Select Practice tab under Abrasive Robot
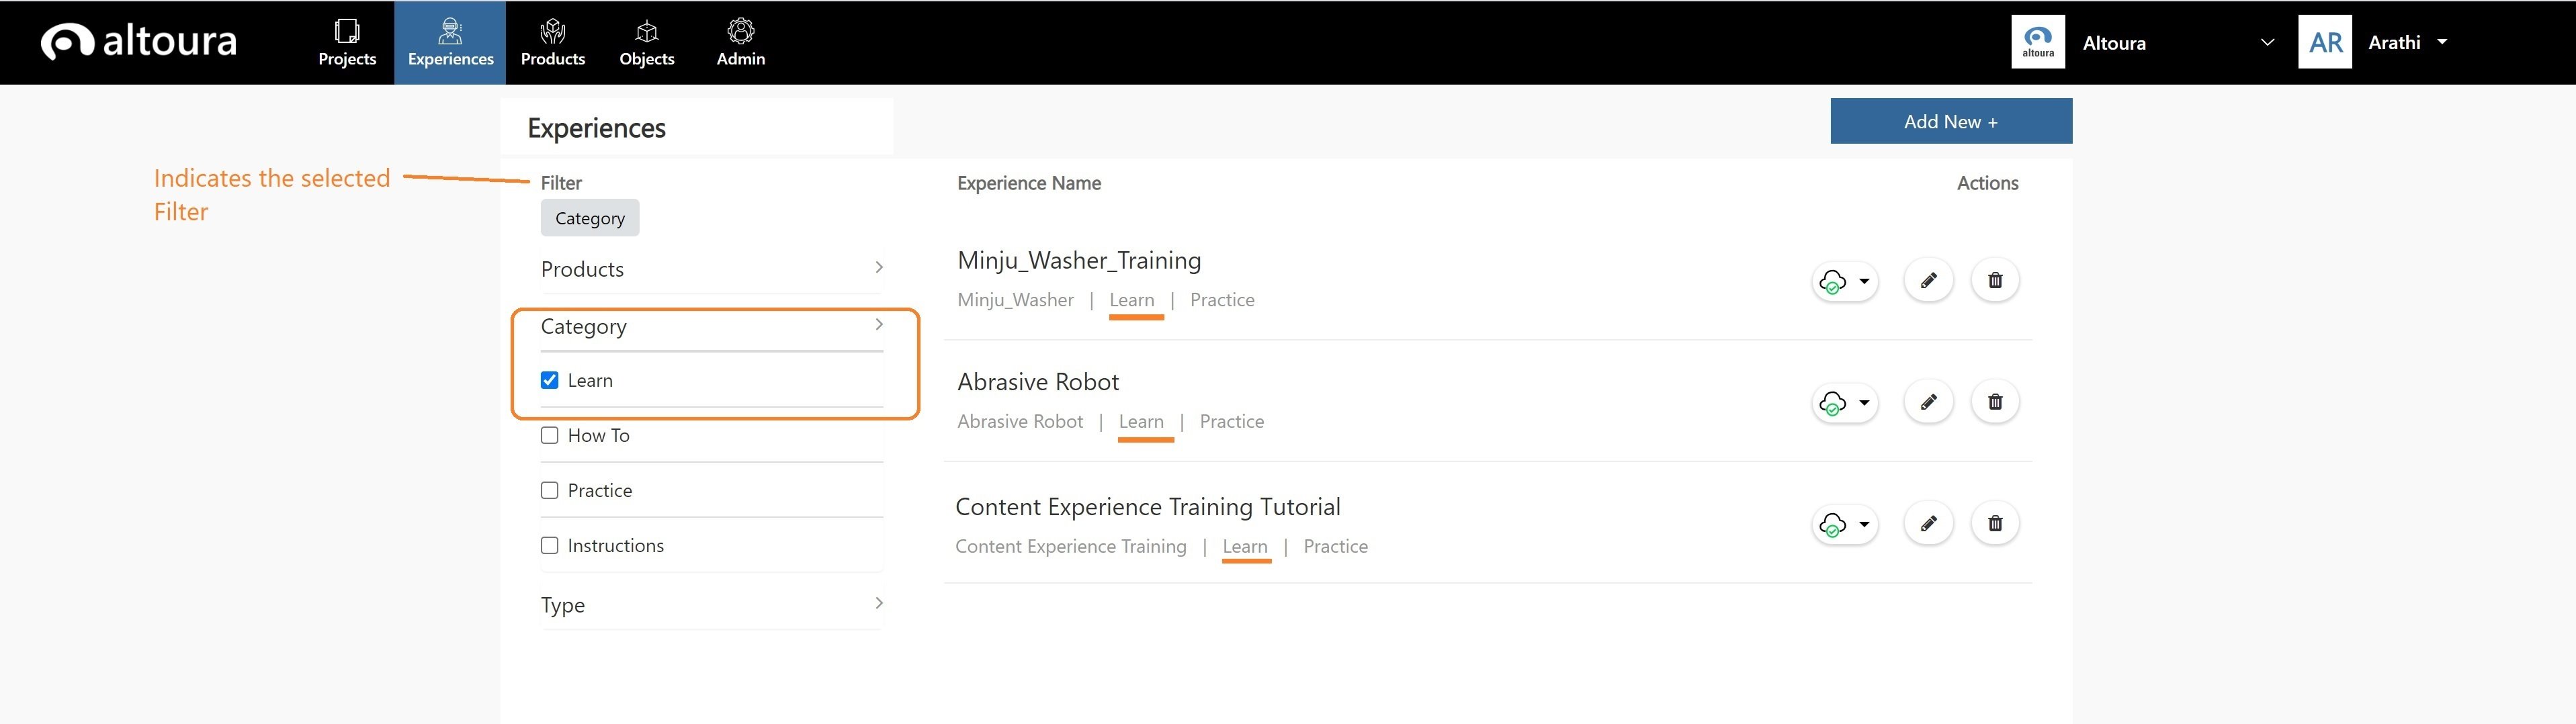 pos(1232,422)
